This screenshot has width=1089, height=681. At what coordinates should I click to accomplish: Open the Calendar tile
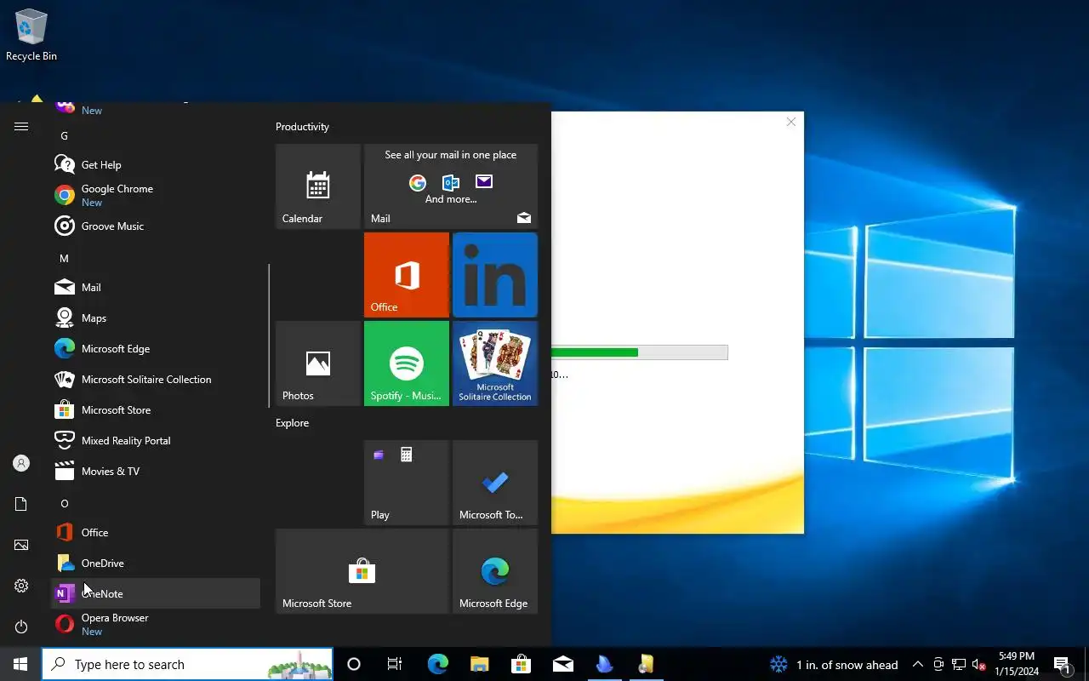[318, 186]
